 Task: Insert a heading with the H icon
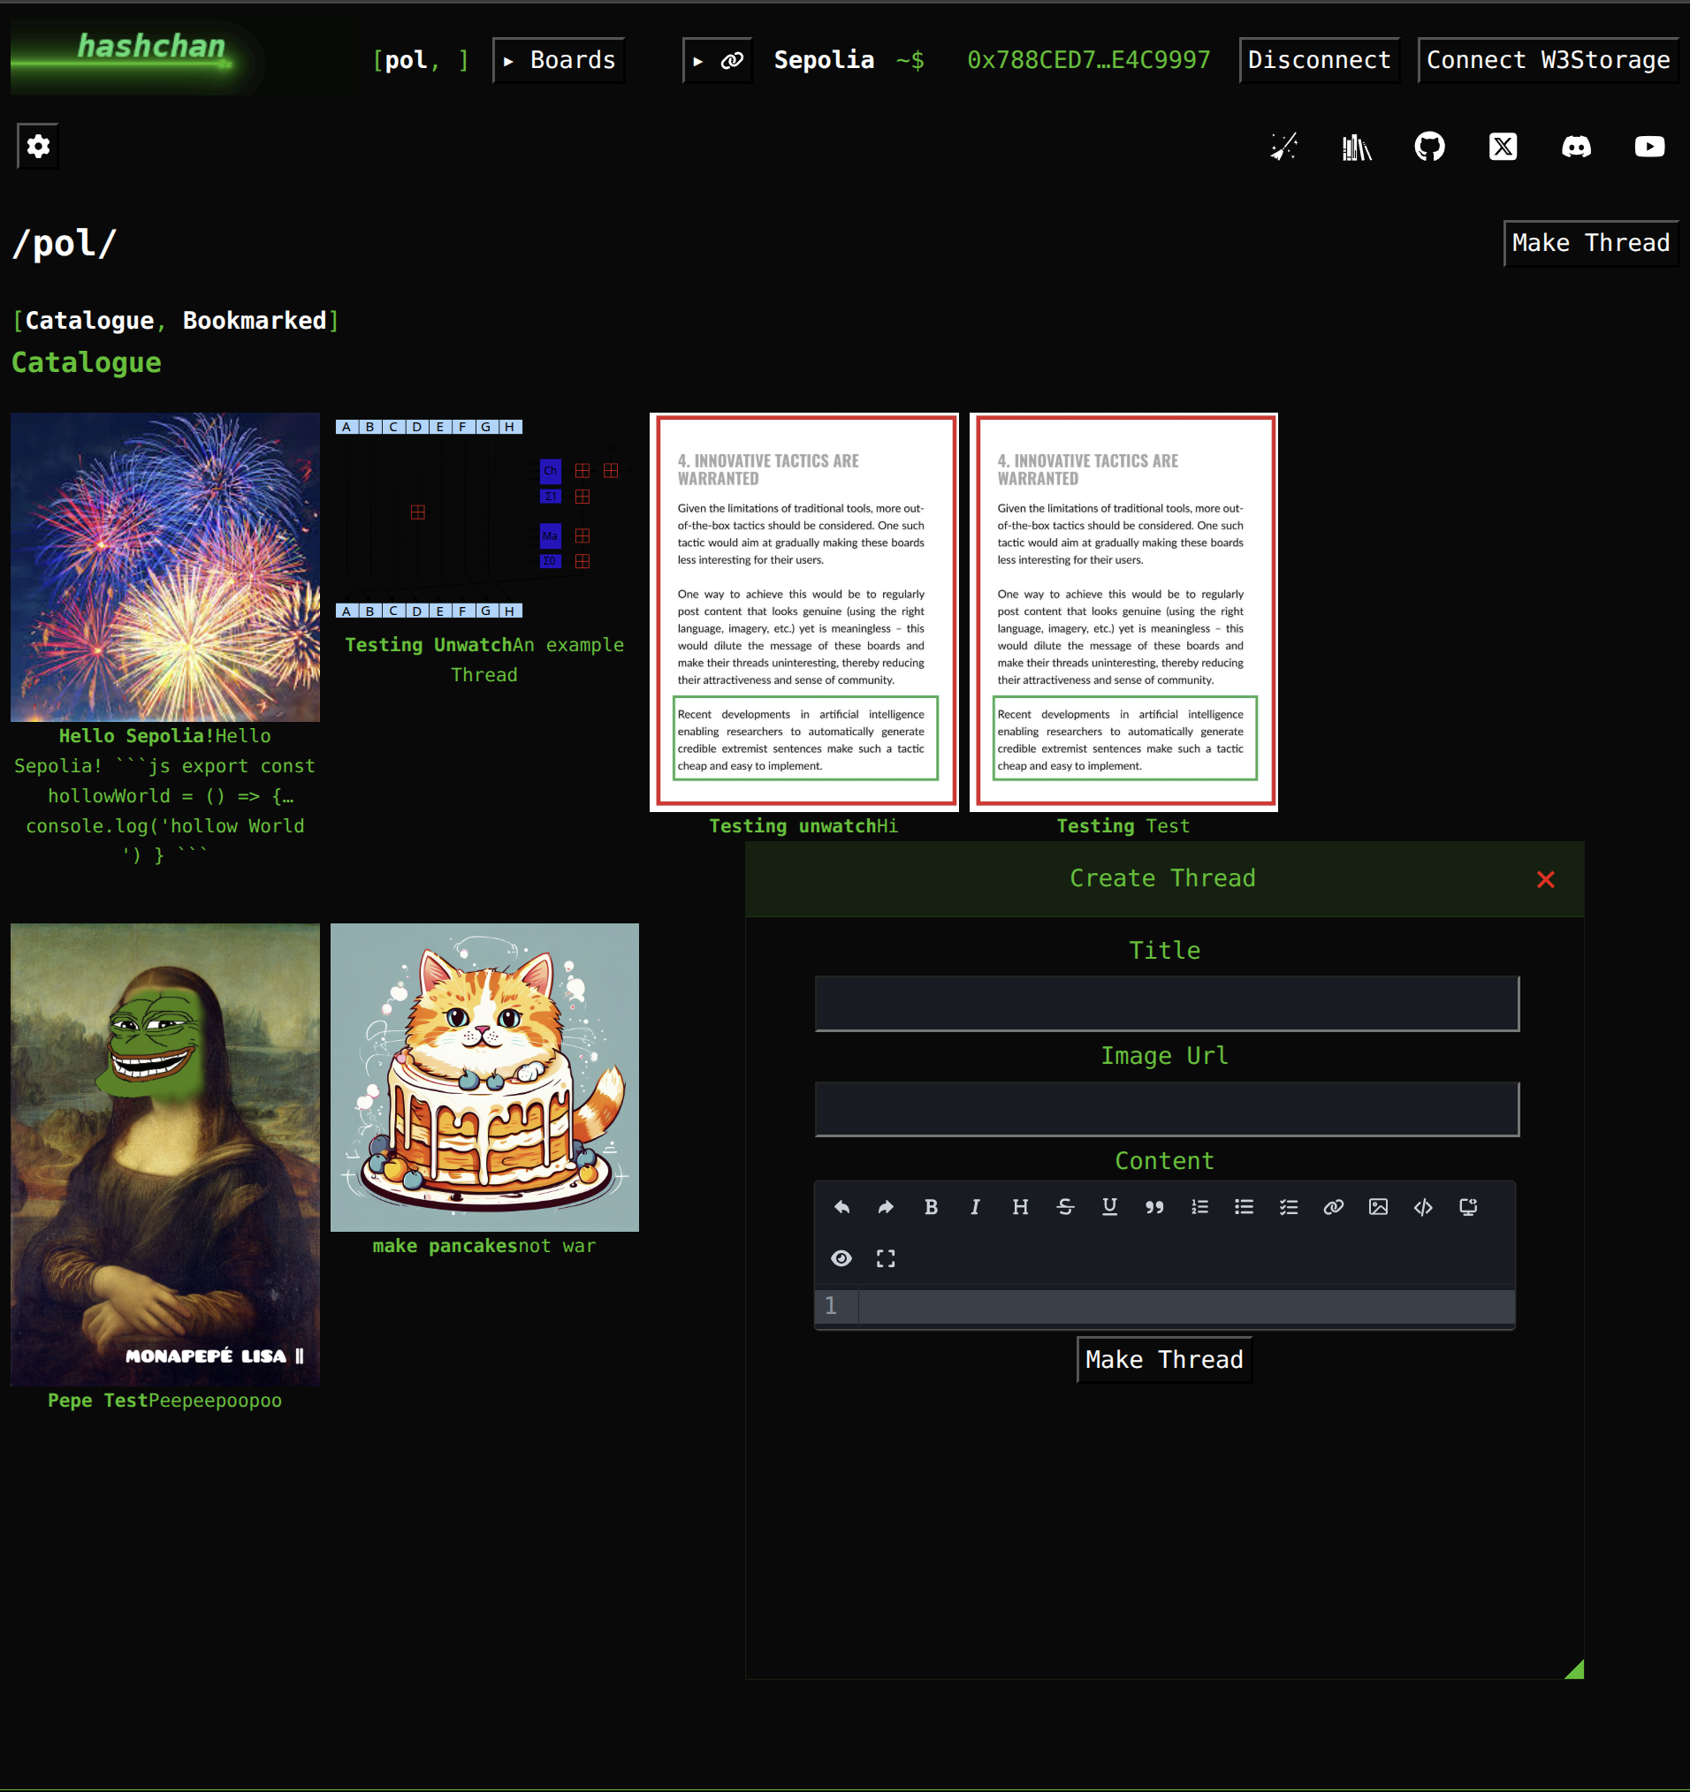pos(1020,1207)
